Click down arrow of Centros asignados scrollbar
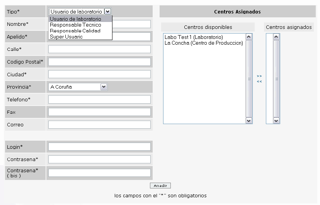Image resolution: width=320 pixels, height=205 pixels. [x=276, y=121]
